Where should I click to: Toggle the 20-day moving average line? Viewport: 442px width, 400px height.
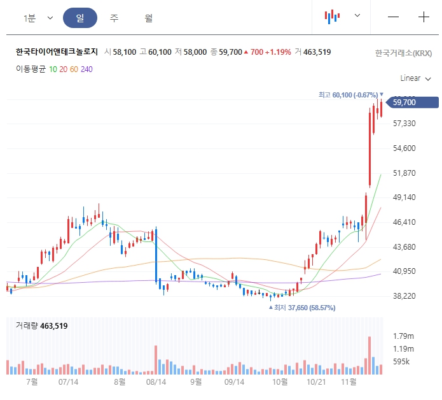(64, 69)
